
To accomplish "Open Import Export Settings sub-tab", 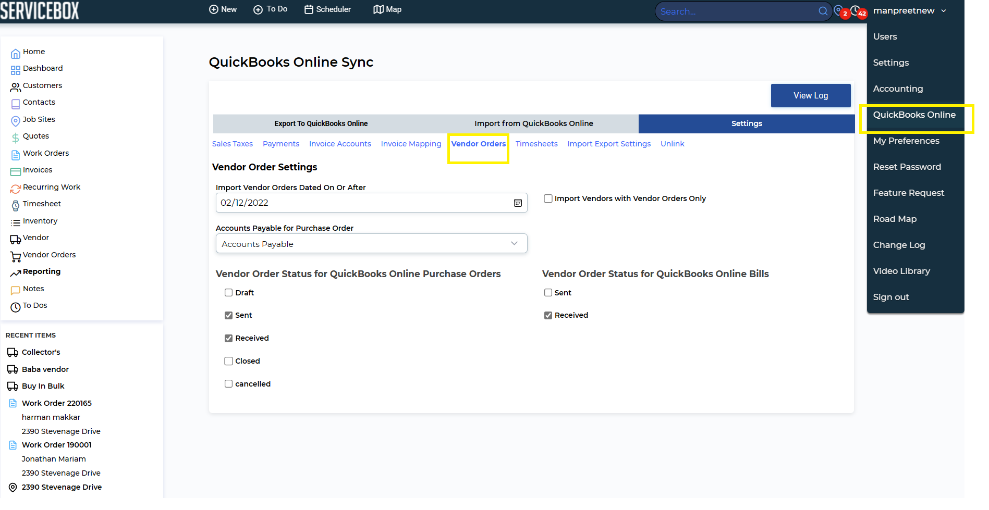I will pos(609,144).
